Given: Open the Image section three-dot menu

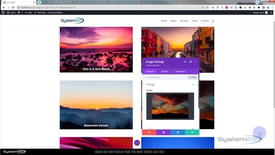Looking at the screenshot, I should tap(196, 84).
